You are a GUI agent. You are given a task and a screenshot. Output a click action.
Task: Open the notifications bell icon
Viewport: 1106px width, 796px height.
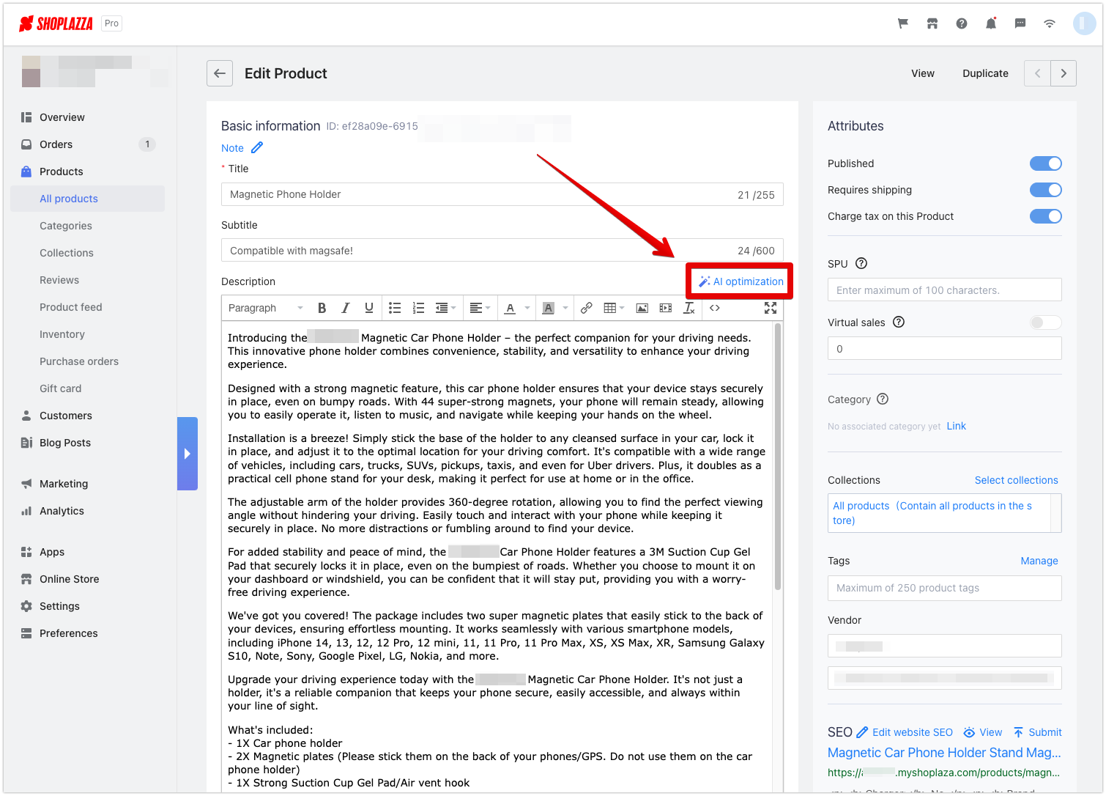tap(990, 23)
